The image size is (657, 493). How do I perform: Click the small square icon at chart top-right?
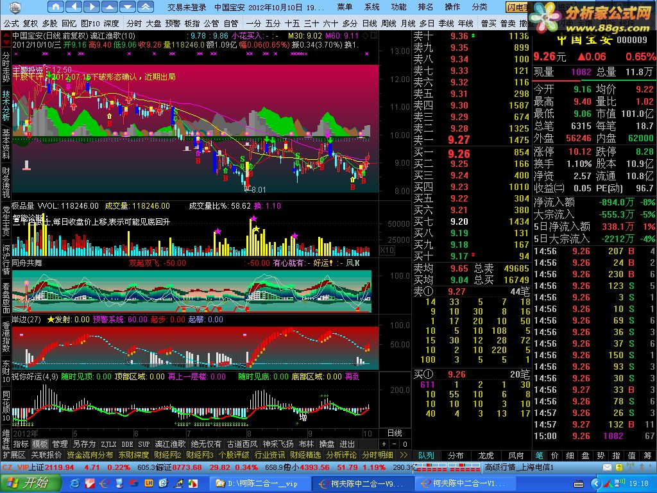coord(374,36)
